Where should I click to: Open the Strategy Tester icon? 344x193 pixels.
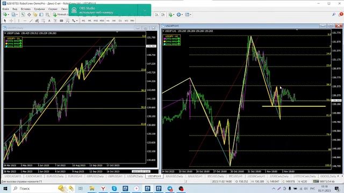[x=47, y=14]
